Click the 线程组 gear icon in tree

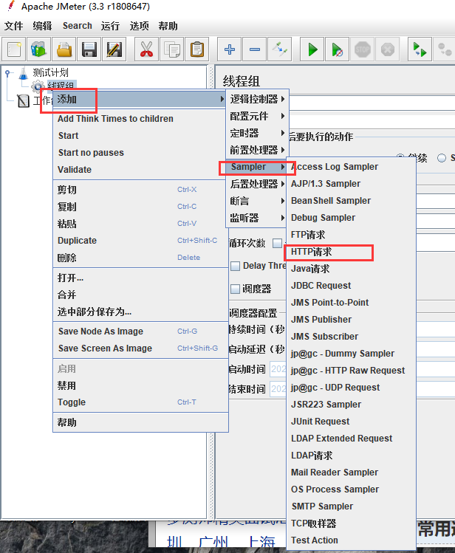(38, 86)
